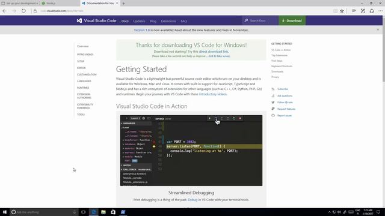Screen dimensions: 385x216
Task: Expand the Tools sidebar section
Action: (81, 115)
